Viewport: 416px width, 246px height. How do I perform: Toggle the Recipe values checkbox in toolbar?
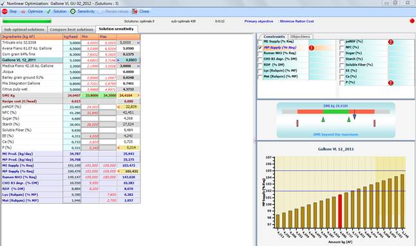point(100,12)
